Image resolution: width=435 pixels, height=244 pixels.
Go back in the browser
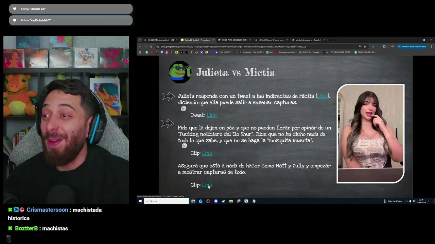[140, 46]
